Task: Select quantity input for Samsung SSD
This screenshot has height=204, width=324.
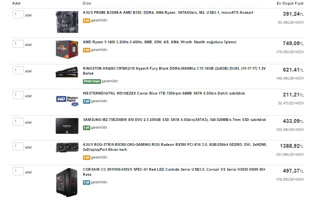Action: 18,122
